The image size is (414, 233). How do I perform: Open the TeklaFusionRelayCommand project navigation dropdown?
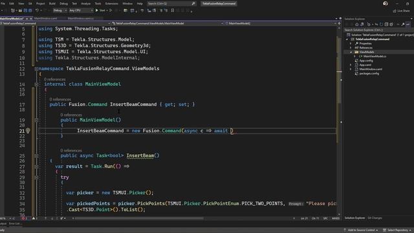[x=56, y=23]
